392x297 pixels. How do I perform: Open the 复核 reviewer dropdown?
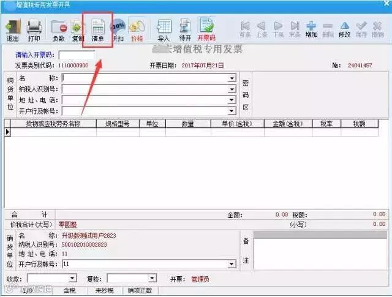pos(153,278)
